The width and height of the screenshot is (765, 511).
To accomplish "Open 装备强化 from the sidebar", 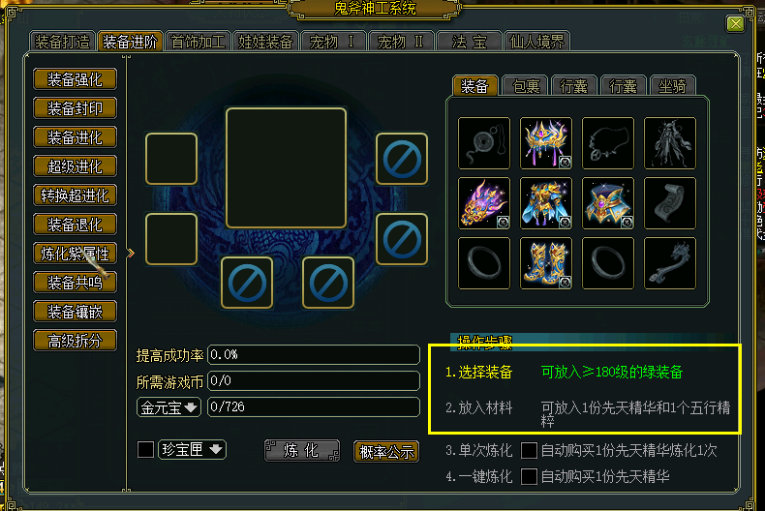I will [x=76, y=79].
